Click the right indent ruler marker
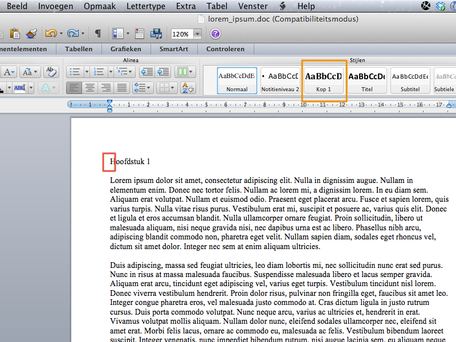The width and height of the screenshot is (456, 342). (449, 105)
